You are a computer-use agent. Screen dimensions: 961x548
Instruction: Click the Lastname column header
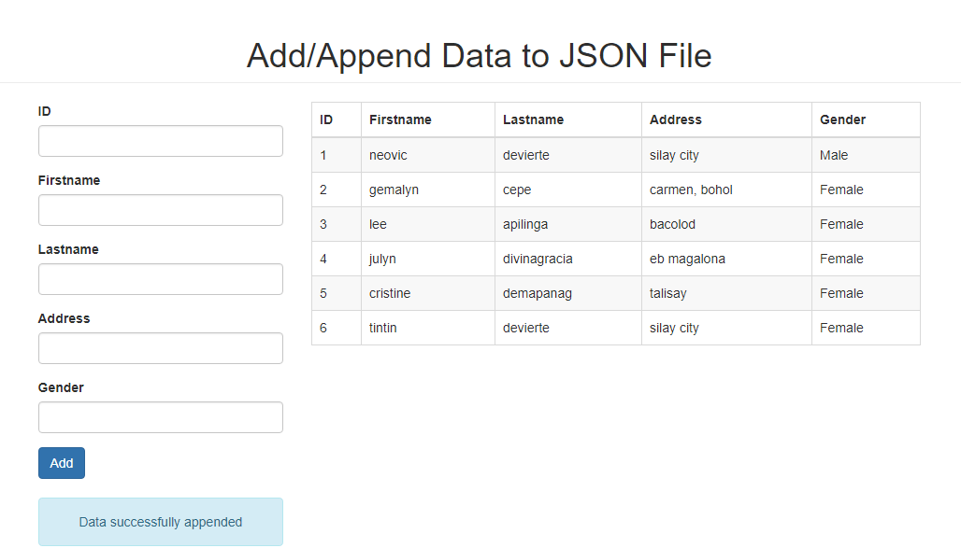click(534, 119)
